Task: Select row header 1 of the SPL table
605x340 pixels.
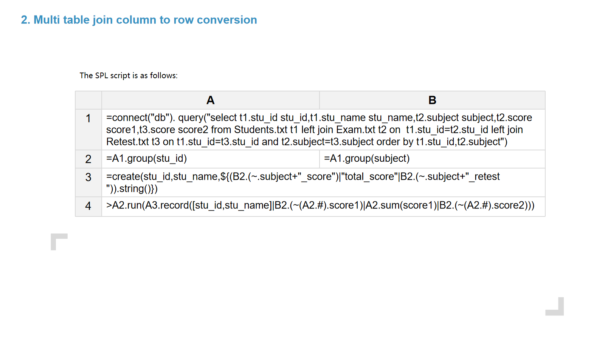Action: 88,119
